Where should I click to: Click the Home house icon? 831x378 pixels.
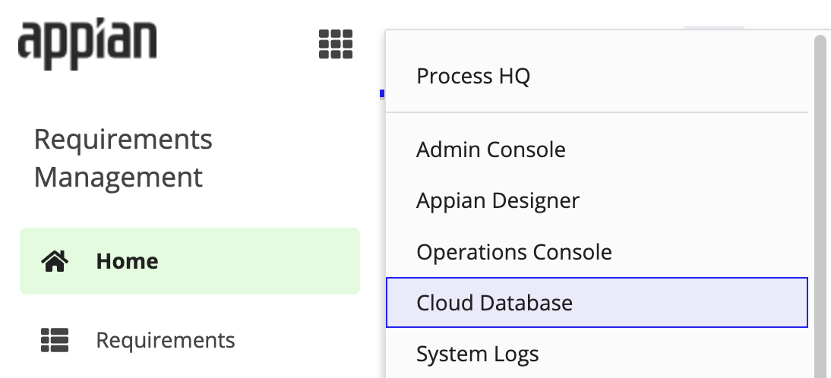55,261
